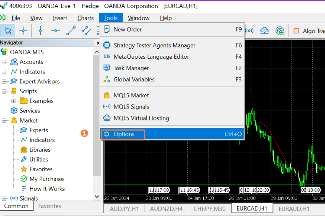Click the New Order menu icon

pyautogui.click(x=107, y=29)
